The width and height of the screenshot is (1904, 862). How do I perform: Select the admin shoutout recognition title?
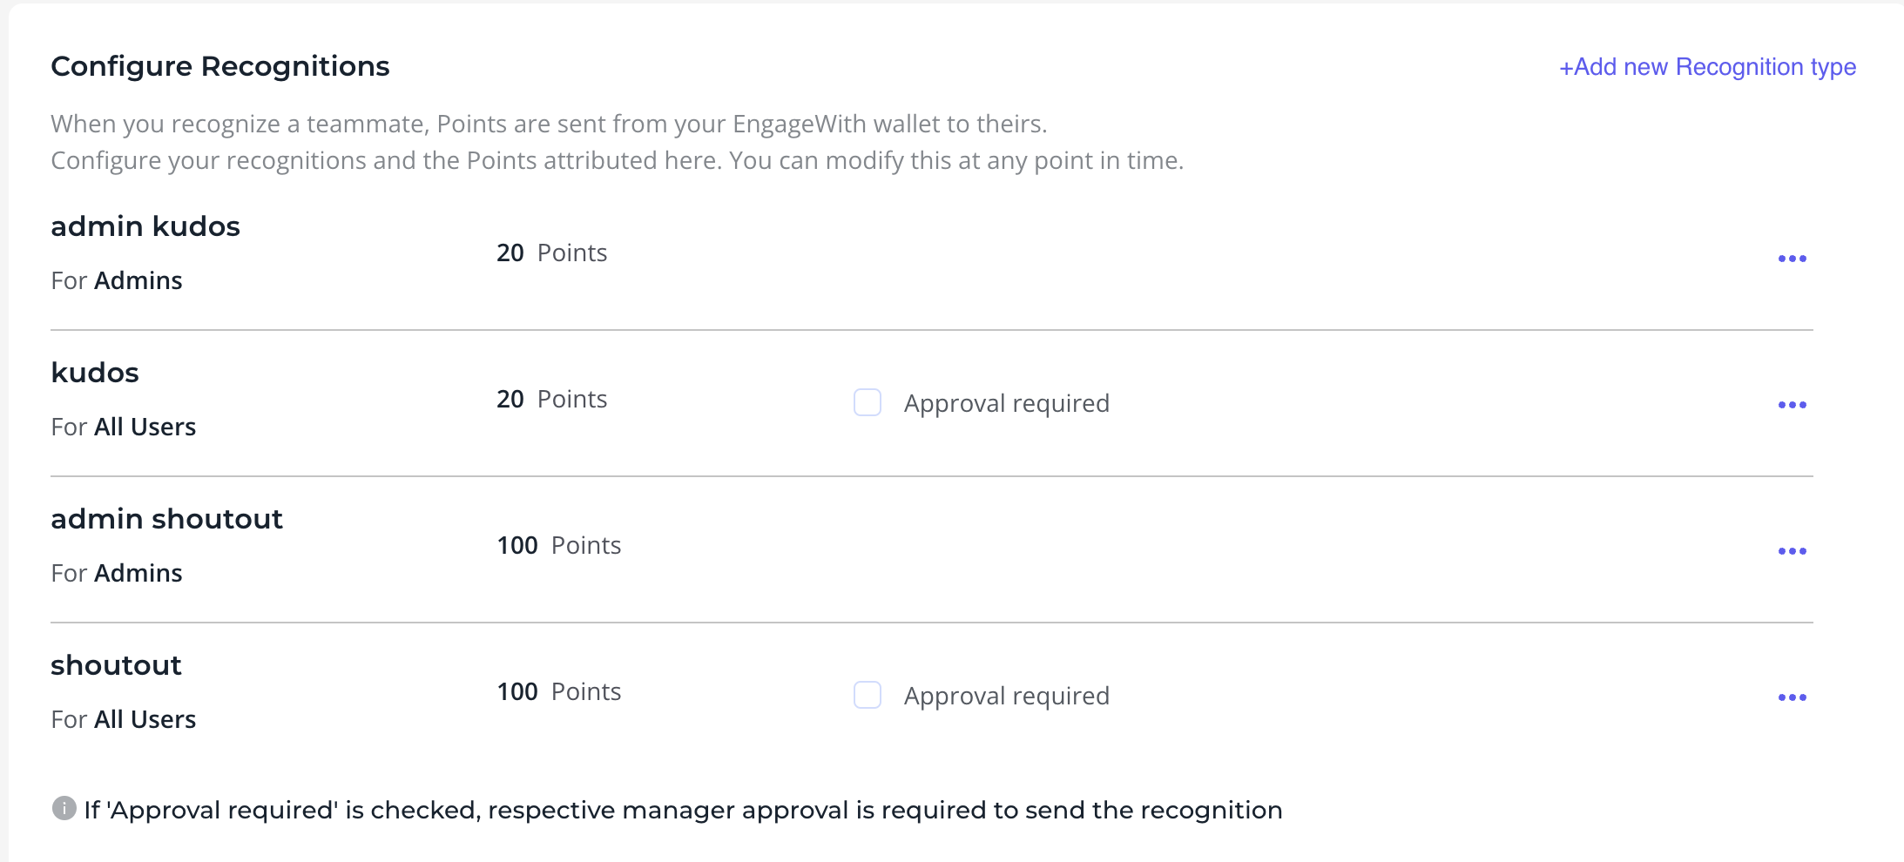pos(166,519)
